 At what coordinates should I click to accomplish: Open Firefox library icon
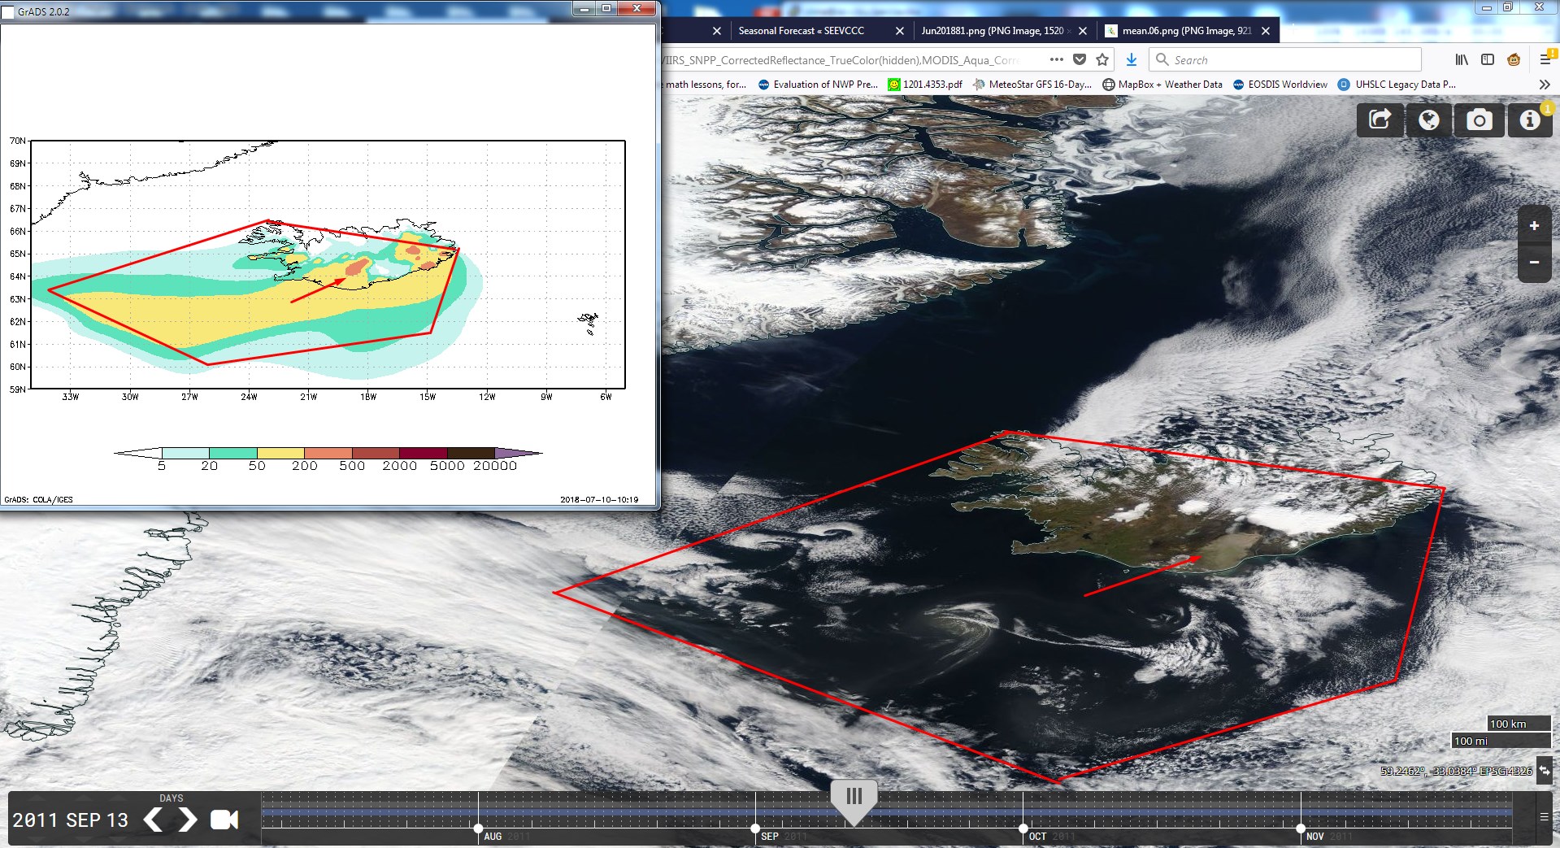tap(1462, 59)
